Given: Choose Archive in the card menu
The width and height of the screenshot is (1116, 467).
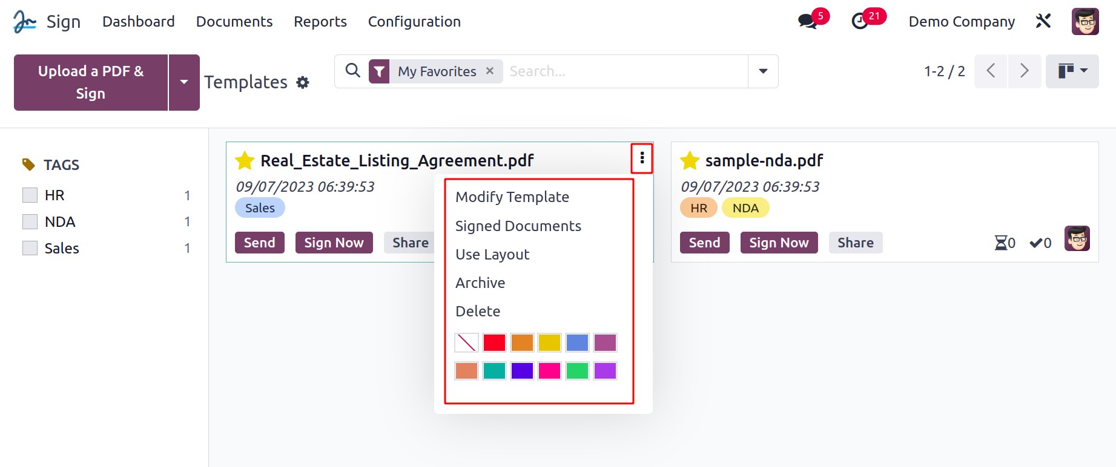Looking at the screenshot, I should [x=480, y=283].
